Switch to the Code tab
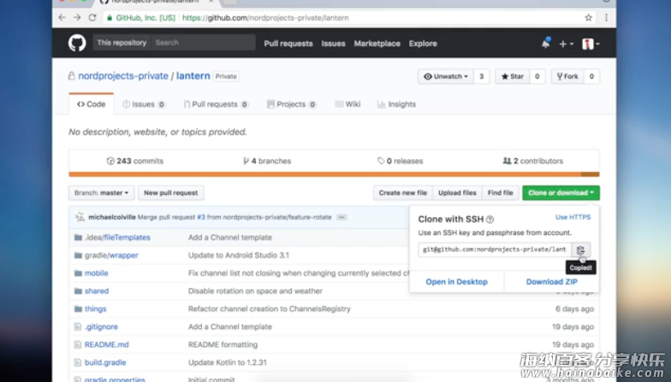 [91, 104]
